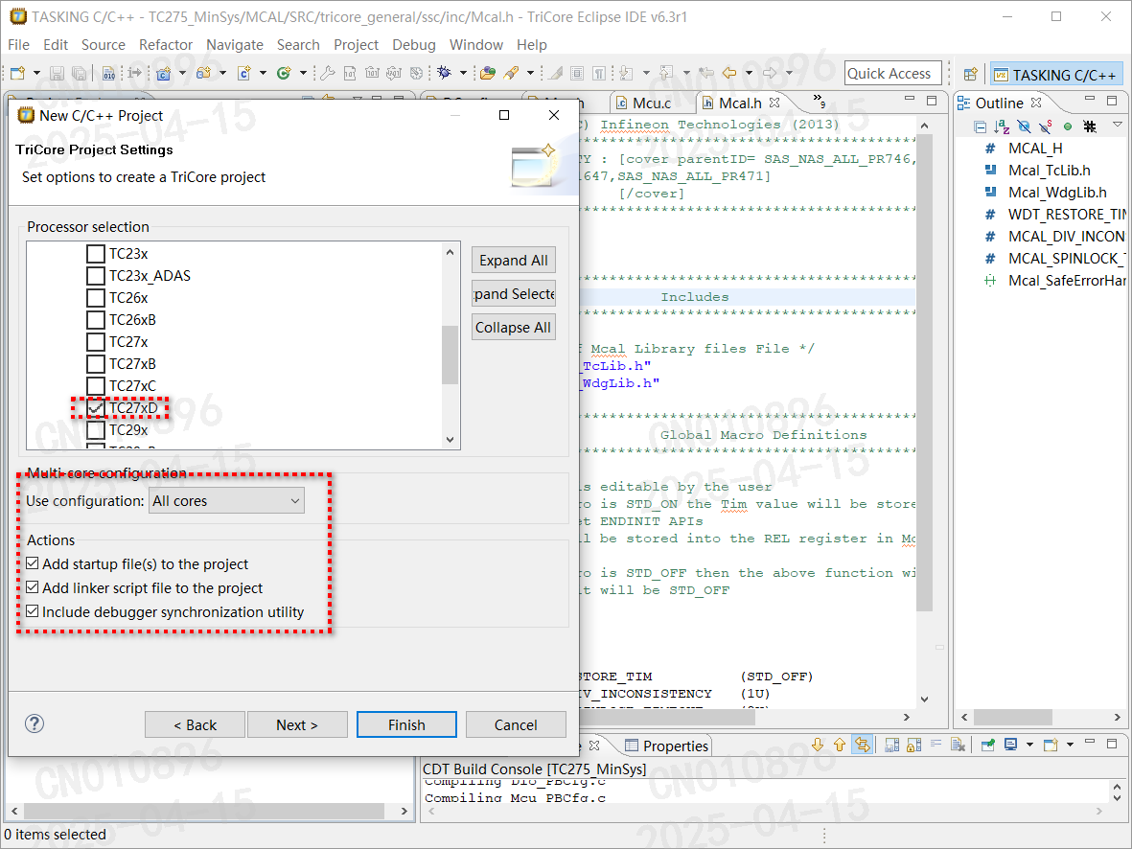Click the Open Element folder icon
Screen dimensions: 1132x849
[x=488, y=73]
